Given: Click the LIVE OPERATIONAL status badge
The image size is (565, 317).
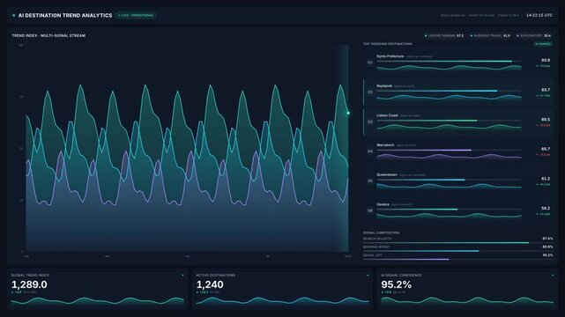Looking at the screenshot, I should point(136,16).
